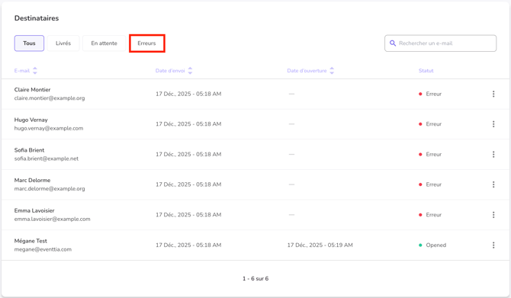Click the name Marc Delorme
This screenshot has width=511, height=298.
click(32, 180)
